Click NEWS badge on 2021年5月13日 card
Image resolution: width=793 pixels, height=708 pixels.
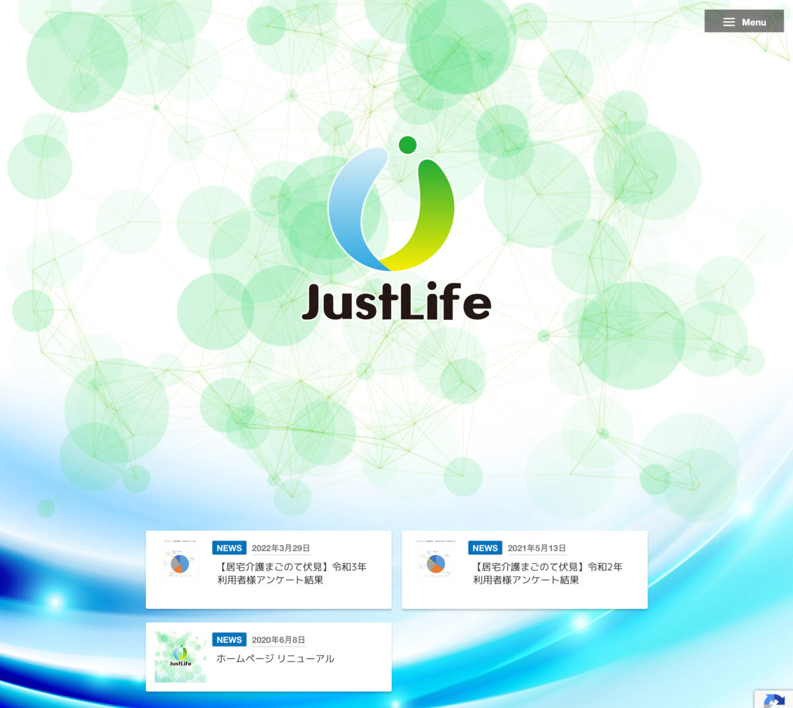pos(485,548)
